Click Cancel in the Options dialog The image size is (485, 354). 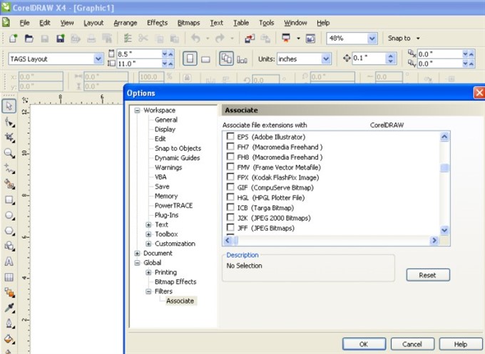point(412,344)
